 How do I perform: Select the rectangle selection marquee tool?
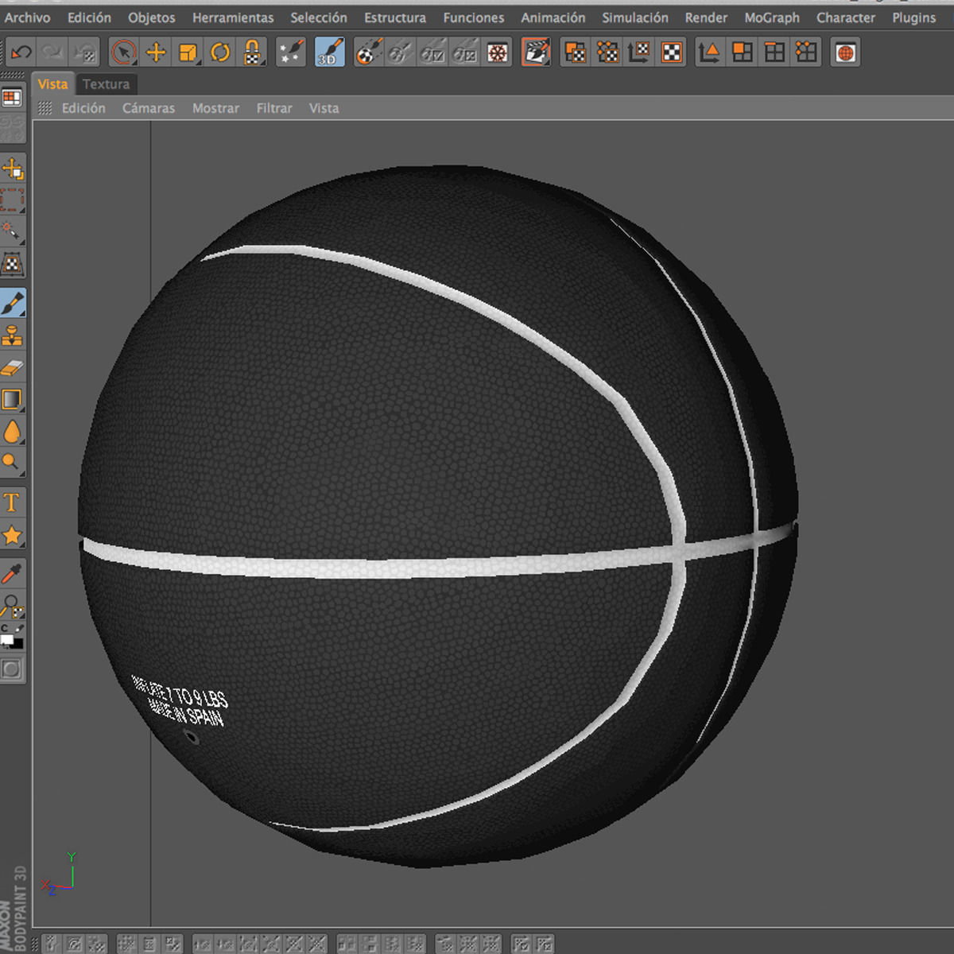[13, 200]
